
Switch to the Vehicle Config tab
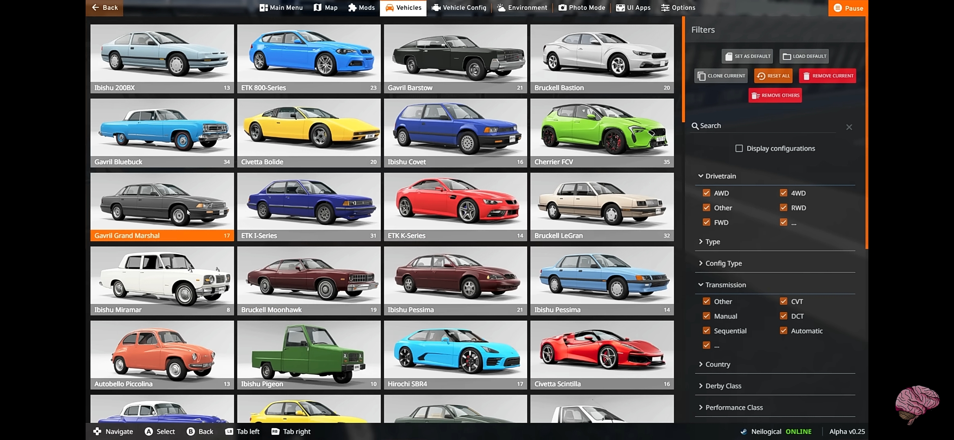pyautogui.click(x=459, y=8)
